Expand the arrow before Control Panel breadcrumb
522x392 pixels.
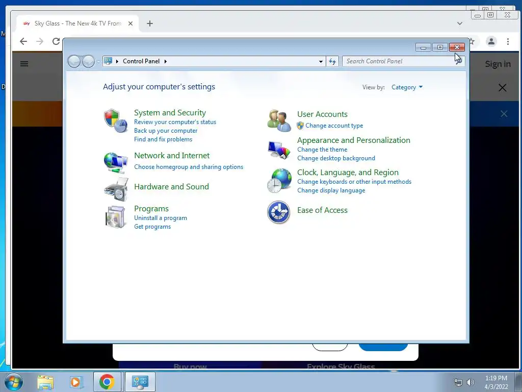(117, 61)
